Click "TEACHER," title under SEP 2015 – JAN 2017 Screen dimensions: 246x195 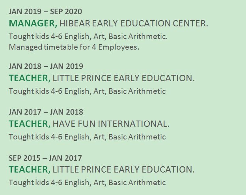click(30, 169)
